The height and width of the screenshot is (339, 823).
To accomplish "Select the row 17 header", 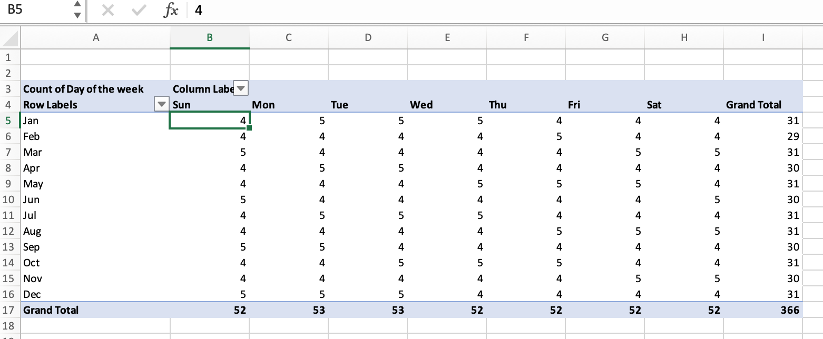I will click(x=7, y=310).
